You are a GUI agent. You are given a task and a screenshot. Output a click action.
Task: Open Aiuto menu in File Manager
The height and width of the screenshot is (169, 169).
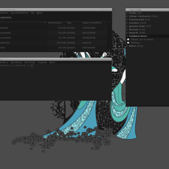40,13
